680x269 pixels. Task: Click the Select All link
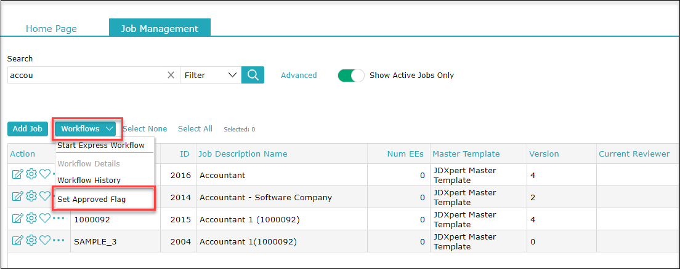pos(195,129)
